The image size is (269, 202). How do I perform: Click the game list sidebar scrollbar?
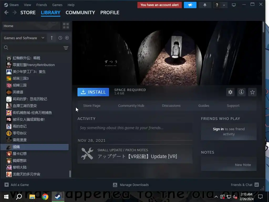click(x=70, y=174)
